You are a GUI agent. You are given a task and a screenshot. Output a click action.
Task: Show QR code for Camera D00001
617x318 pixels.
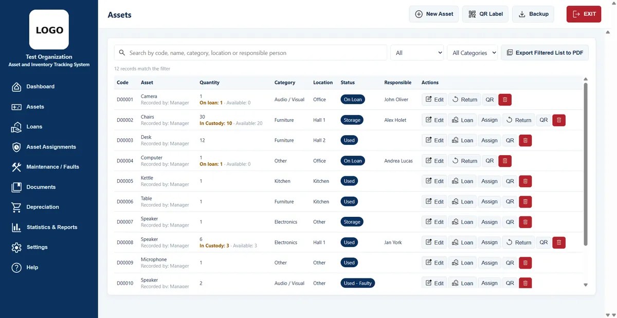[x=489, y=100]
